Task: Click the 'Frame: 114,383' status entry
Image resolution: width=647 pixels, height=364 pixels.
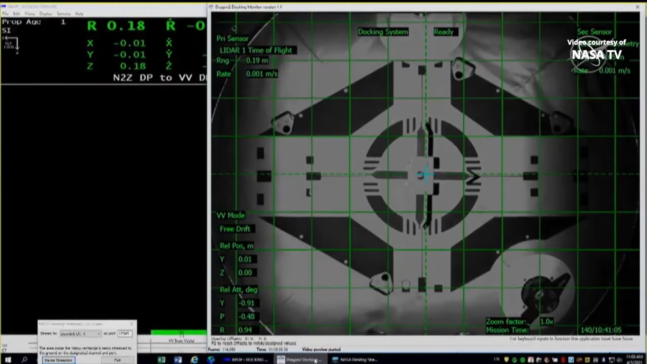Action: point(222,349)
